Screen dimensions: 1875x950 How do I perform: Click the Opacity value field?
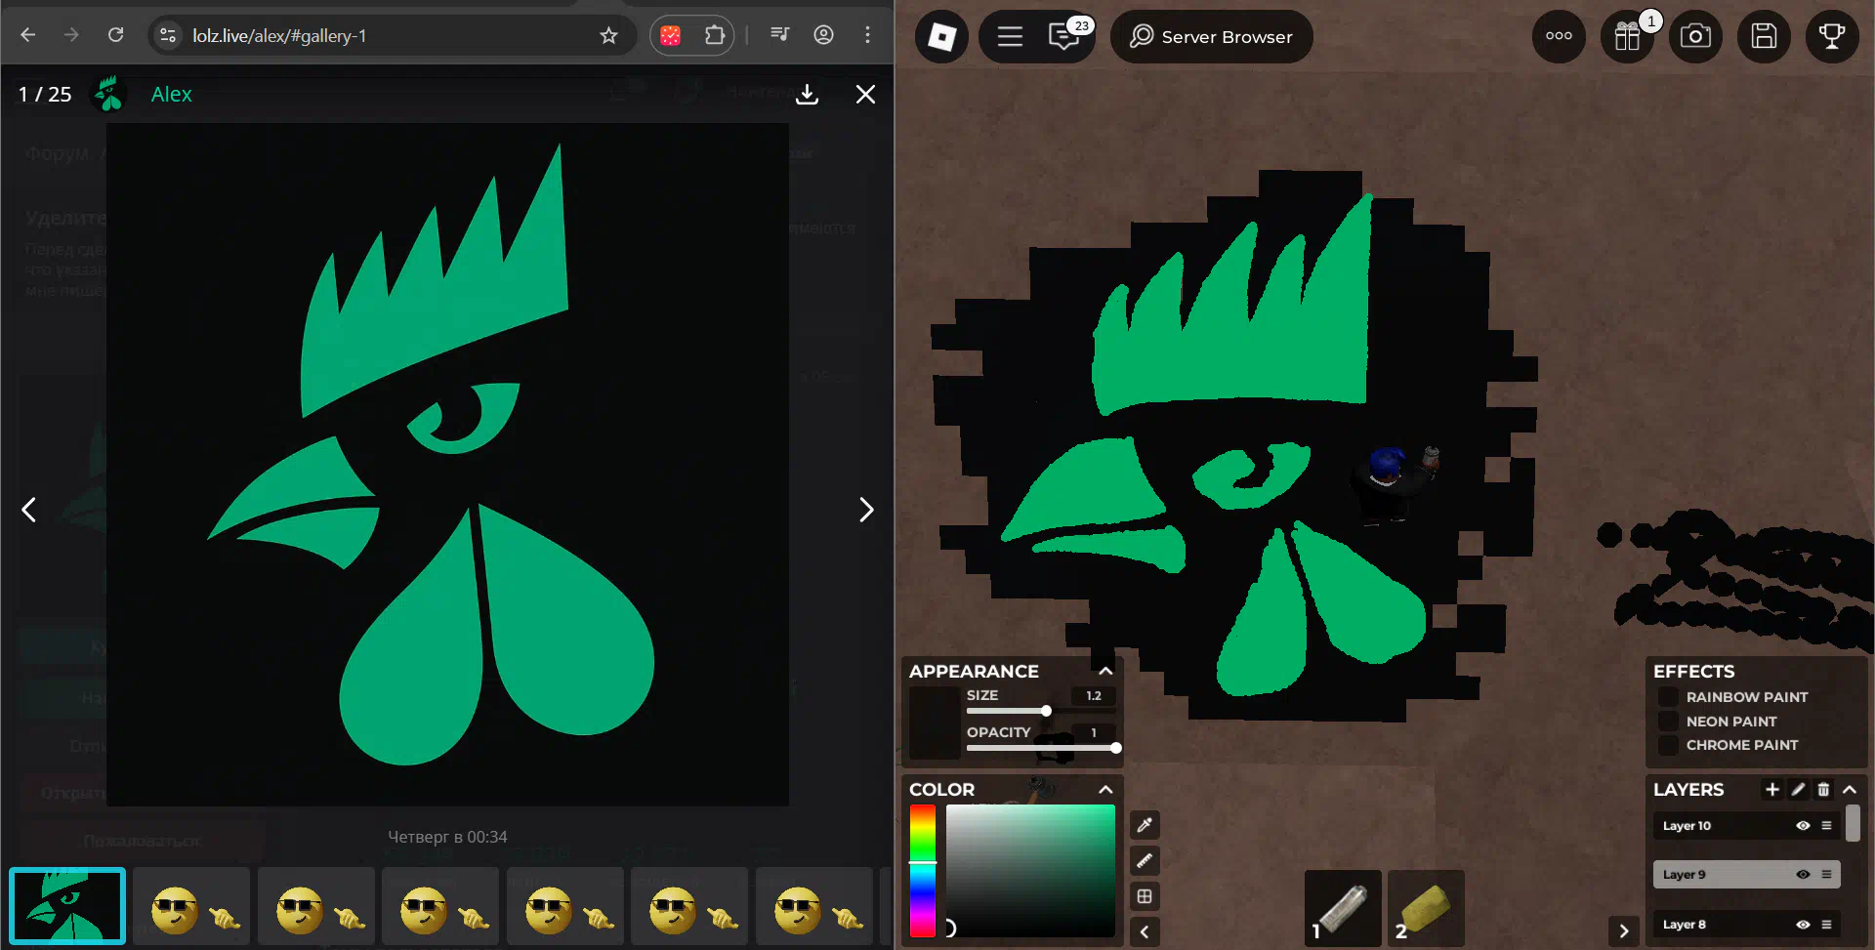[x=1094, y=732]
